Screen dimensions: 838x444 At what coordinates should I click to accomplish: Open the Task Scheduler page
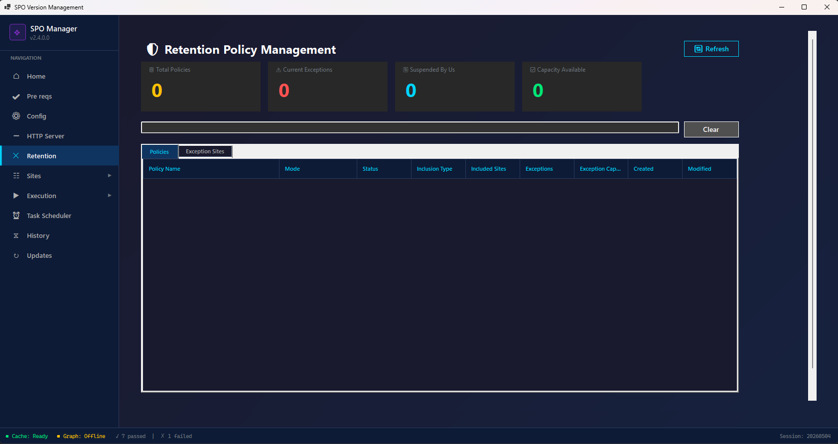(60, 216)
